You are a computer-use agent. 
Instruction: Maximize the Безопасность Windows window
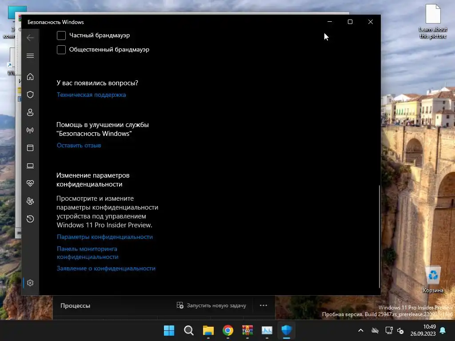point(350,22)
